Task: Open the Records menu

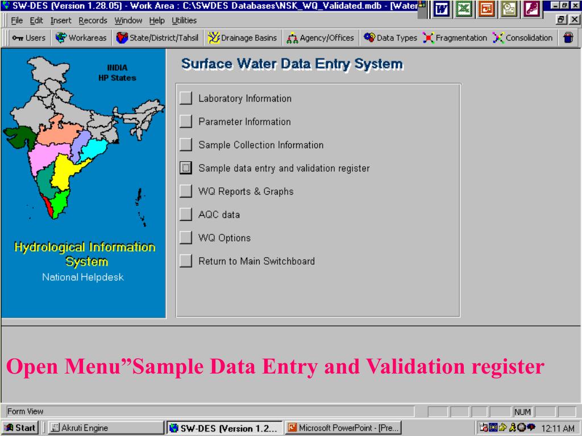Action: [93, 20]
